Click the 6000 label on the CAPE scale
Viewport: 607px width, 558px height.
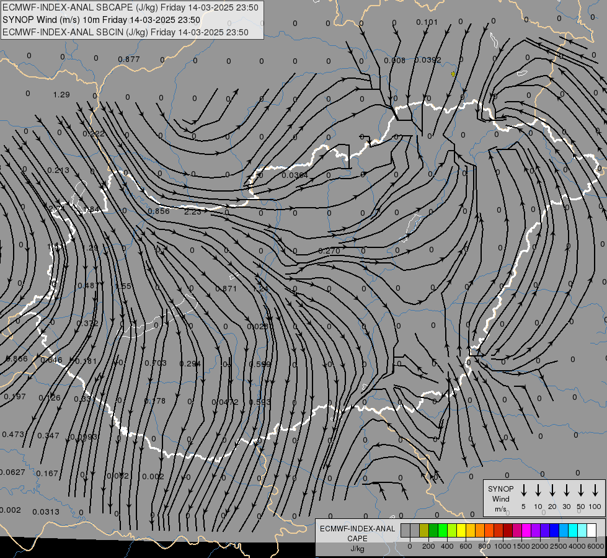click(596, 546)
